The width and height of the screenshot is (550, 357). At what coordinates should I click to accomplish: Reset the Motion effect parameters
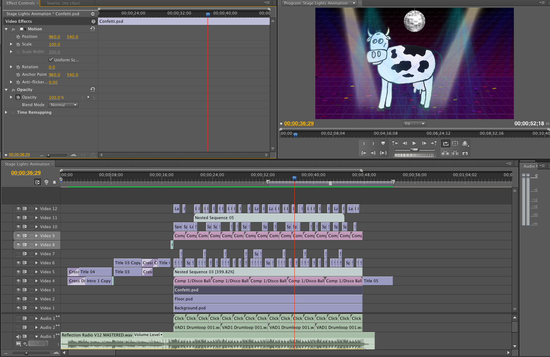coord(93,29)
